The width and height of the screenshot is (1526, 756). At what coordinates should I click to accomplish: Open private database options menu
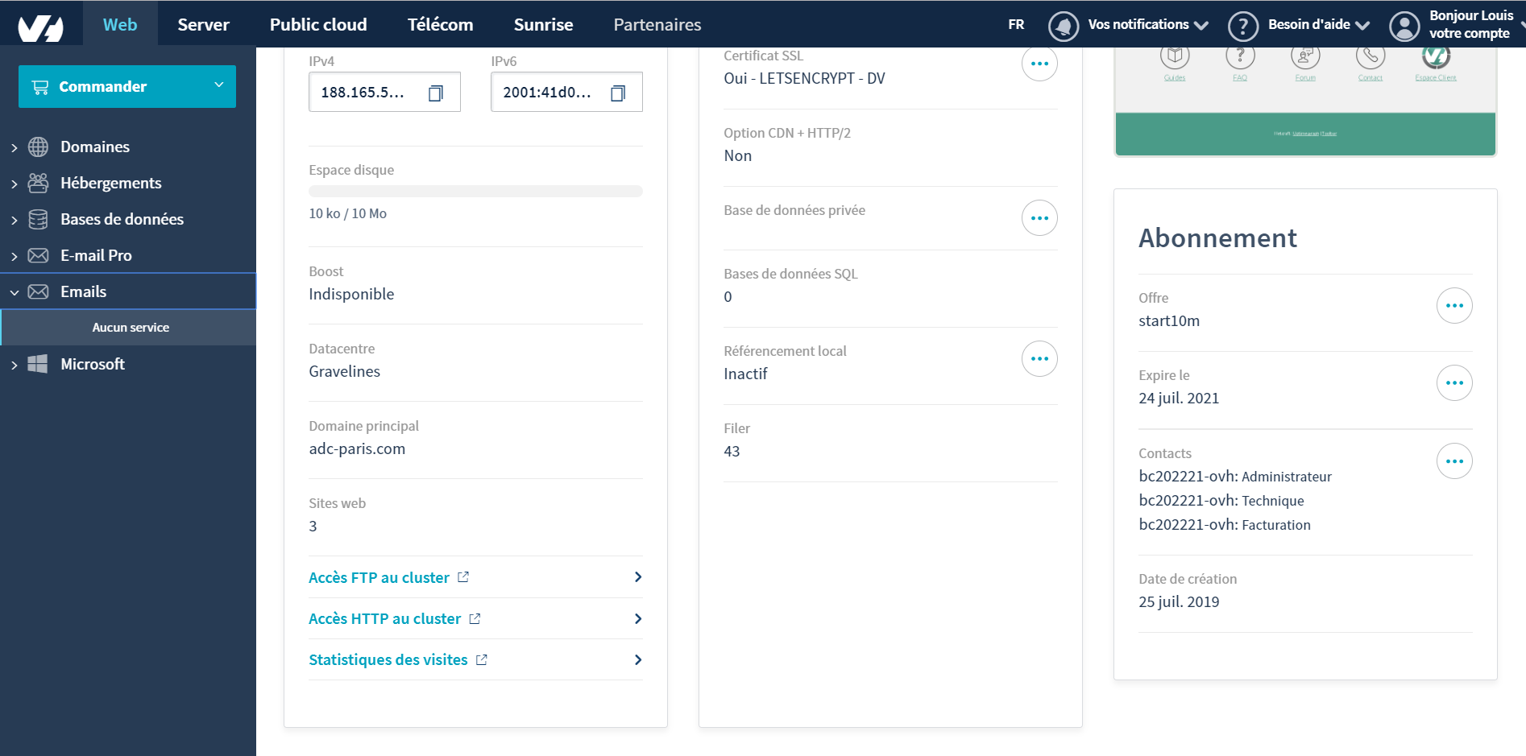1039,218
